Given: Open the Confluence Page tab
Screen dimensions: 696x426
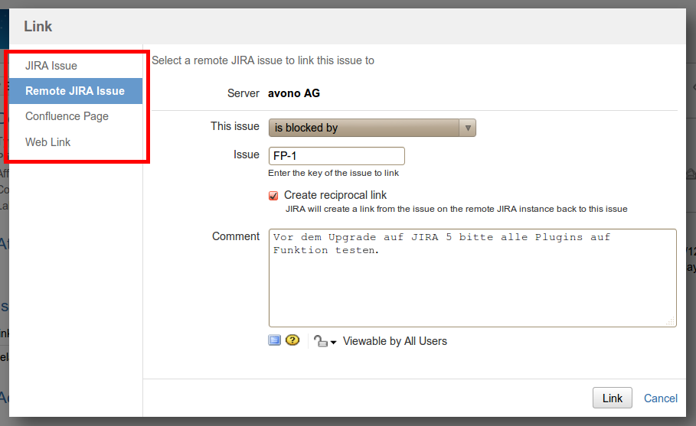Looking at the screenshot, I should (67, 116).
